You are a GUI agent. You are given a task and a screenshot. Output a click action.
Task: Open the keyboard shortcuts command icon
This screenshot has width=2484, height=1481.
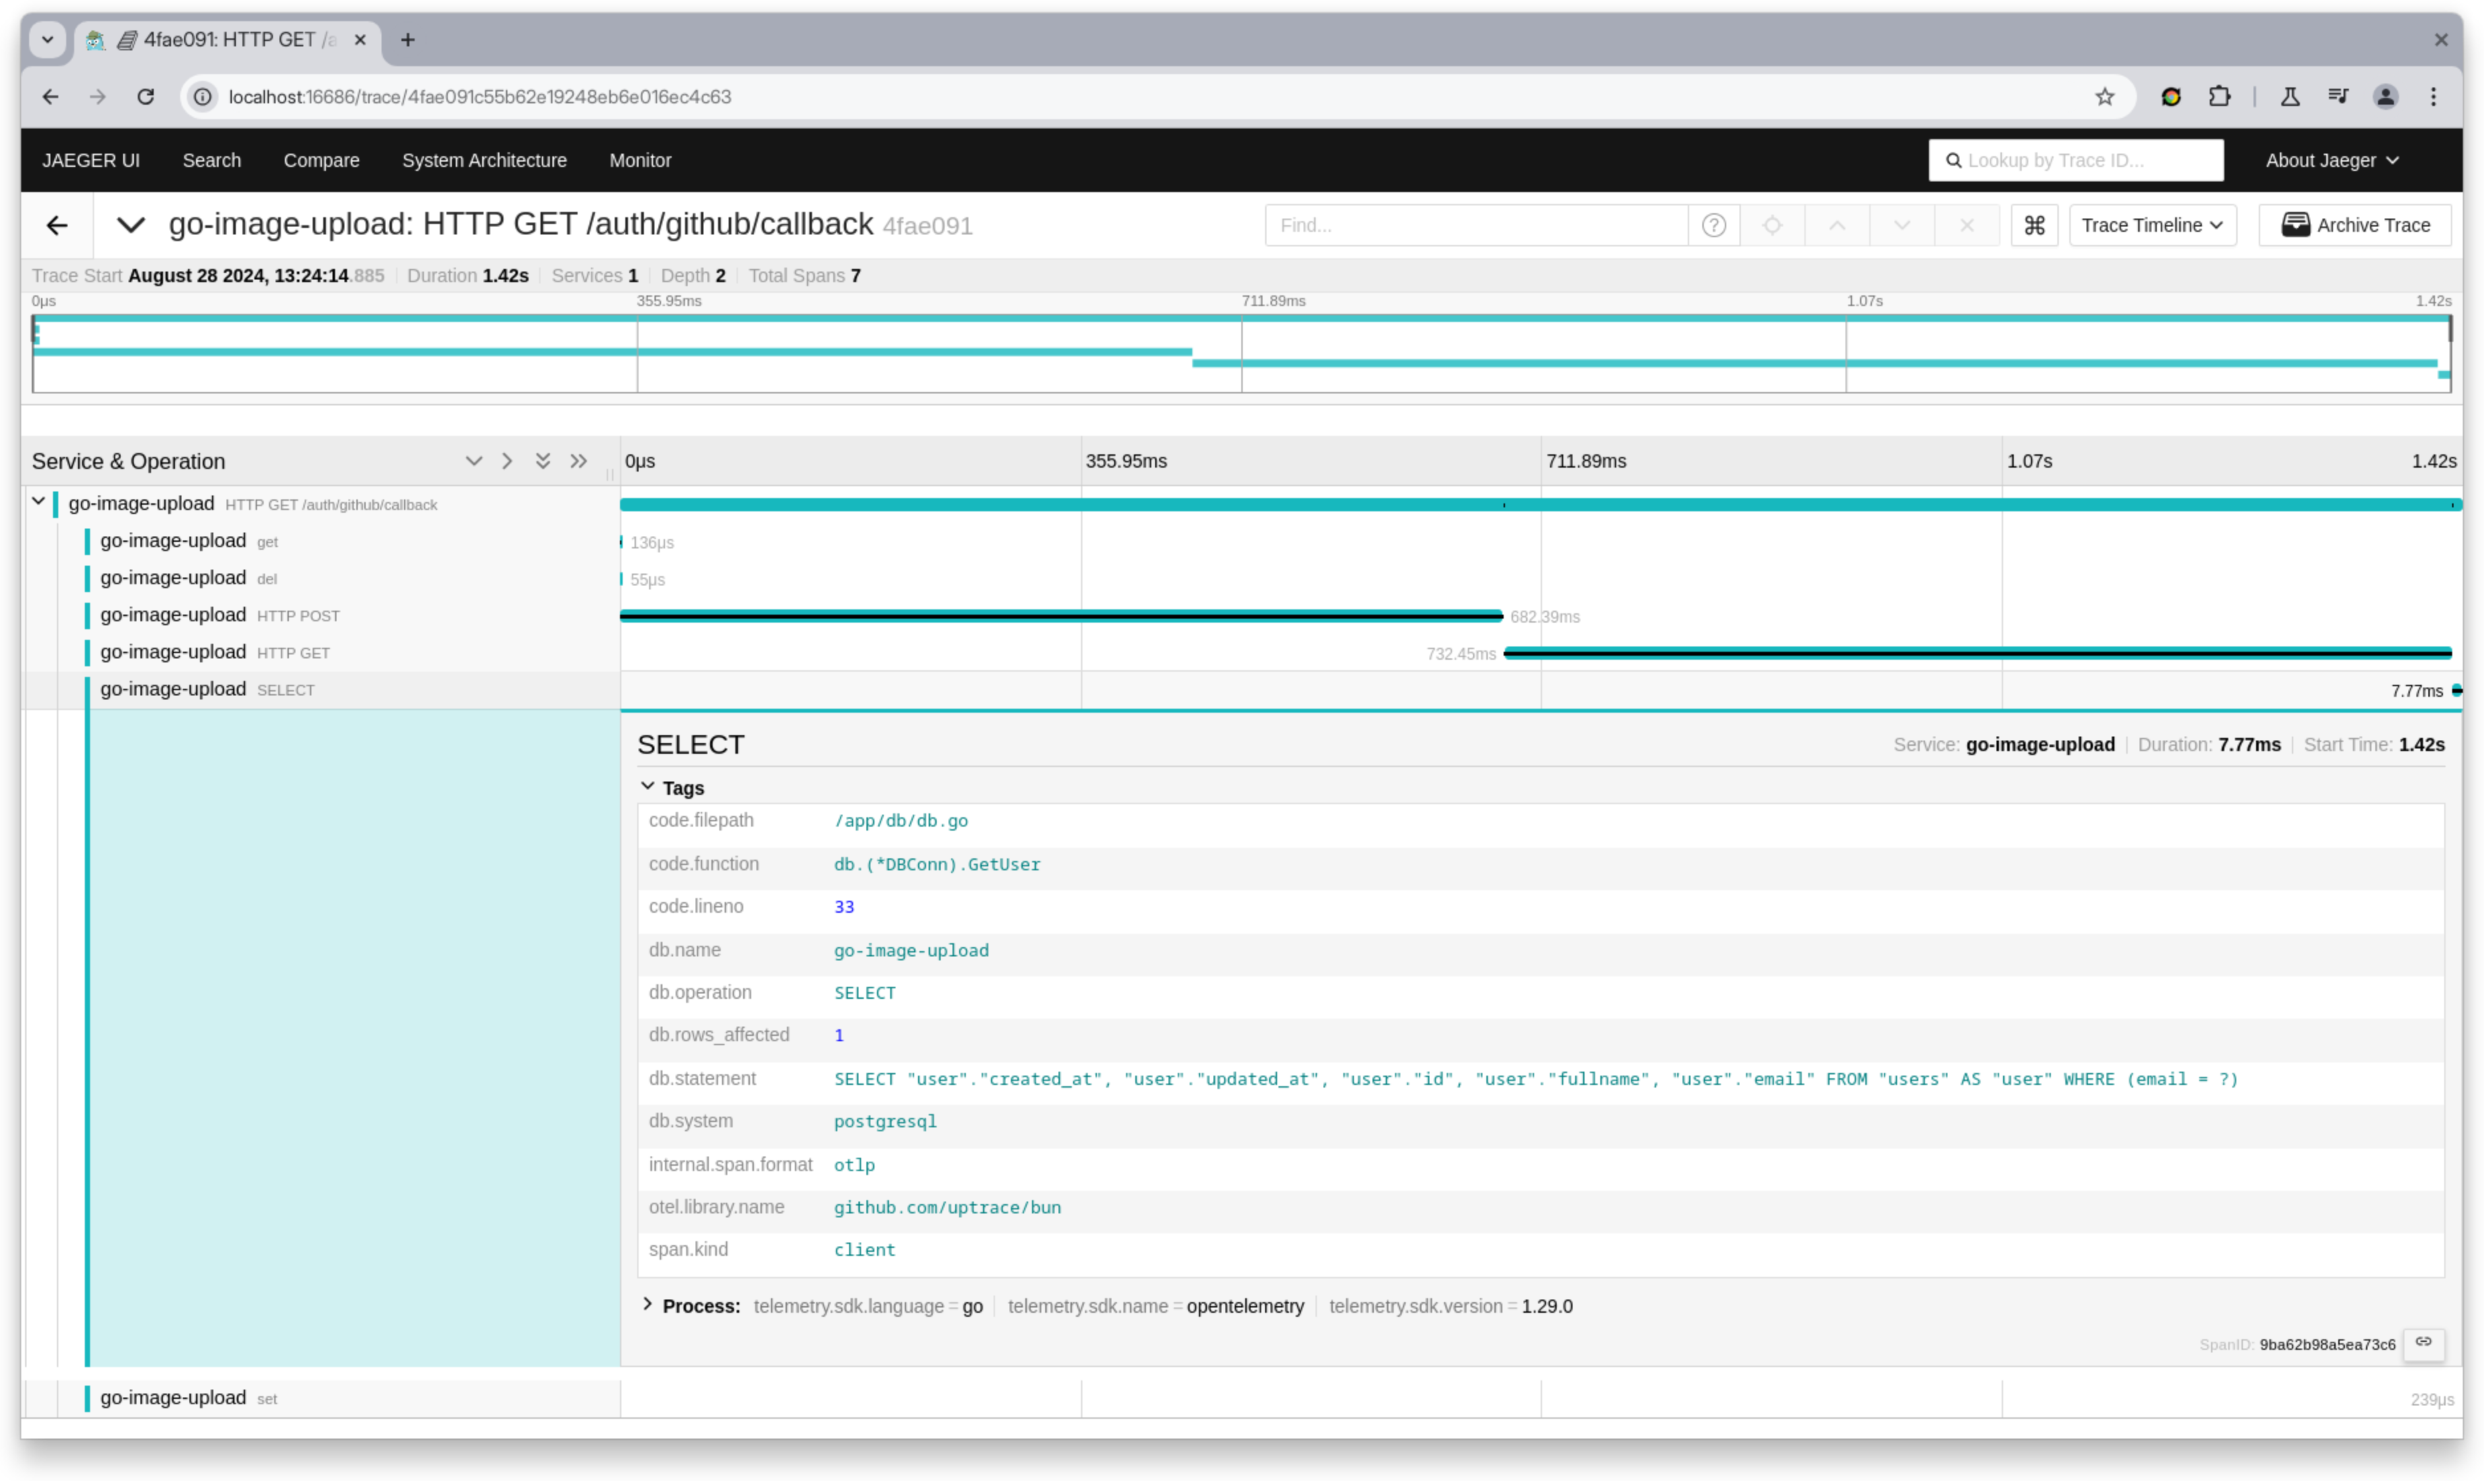2035,225
